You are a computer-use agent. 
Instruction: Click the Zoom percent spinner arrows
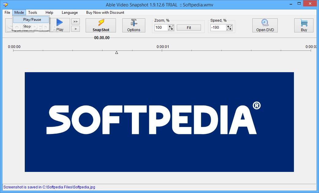point(171,28)
